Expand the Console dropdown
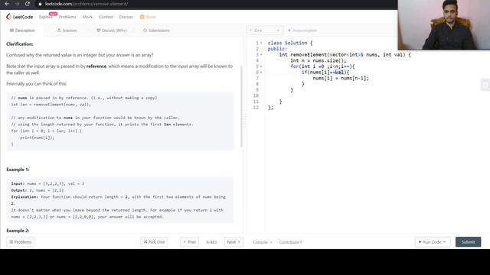The width and height of the screenshot is (490, 275). 262,242
